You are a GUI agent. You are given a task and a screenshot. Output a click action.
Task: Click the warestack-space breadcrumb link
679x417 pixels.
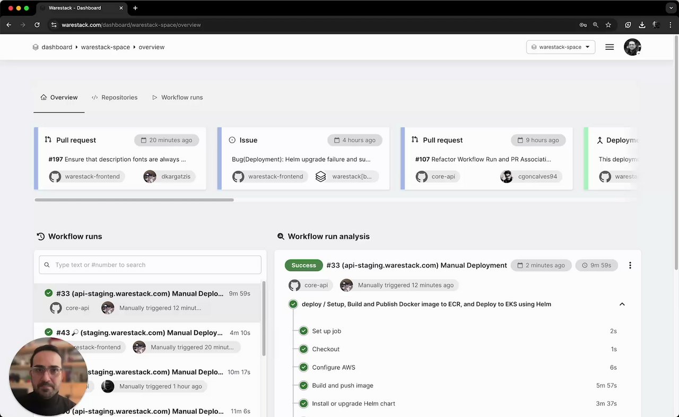(106, 47)
